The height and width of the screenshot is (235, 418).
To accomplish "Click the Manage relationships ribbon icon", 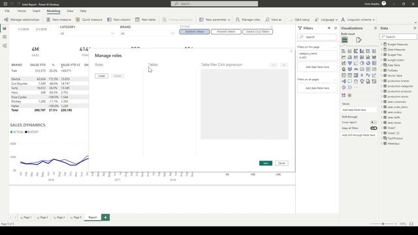I will point(6,20).
